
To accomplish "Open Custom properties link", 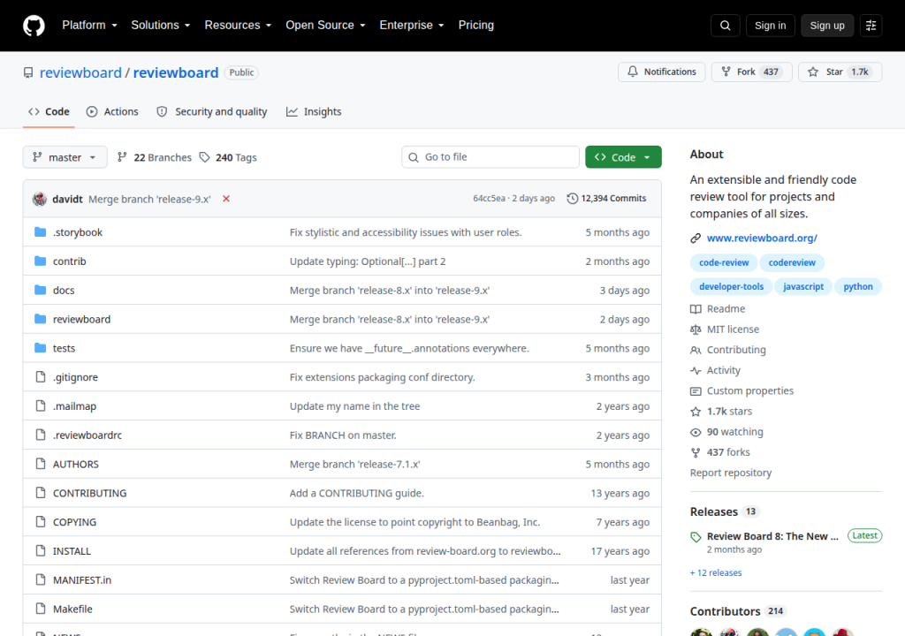I will click(x=749, y=390).
